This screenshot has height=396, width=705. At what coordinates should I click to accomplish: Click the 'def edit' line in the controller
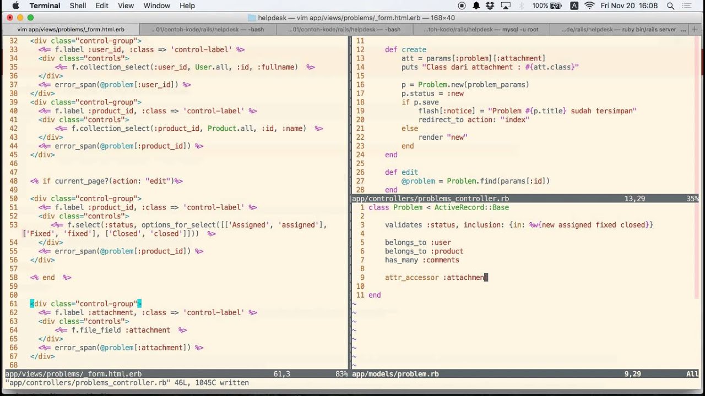(402, 172)
